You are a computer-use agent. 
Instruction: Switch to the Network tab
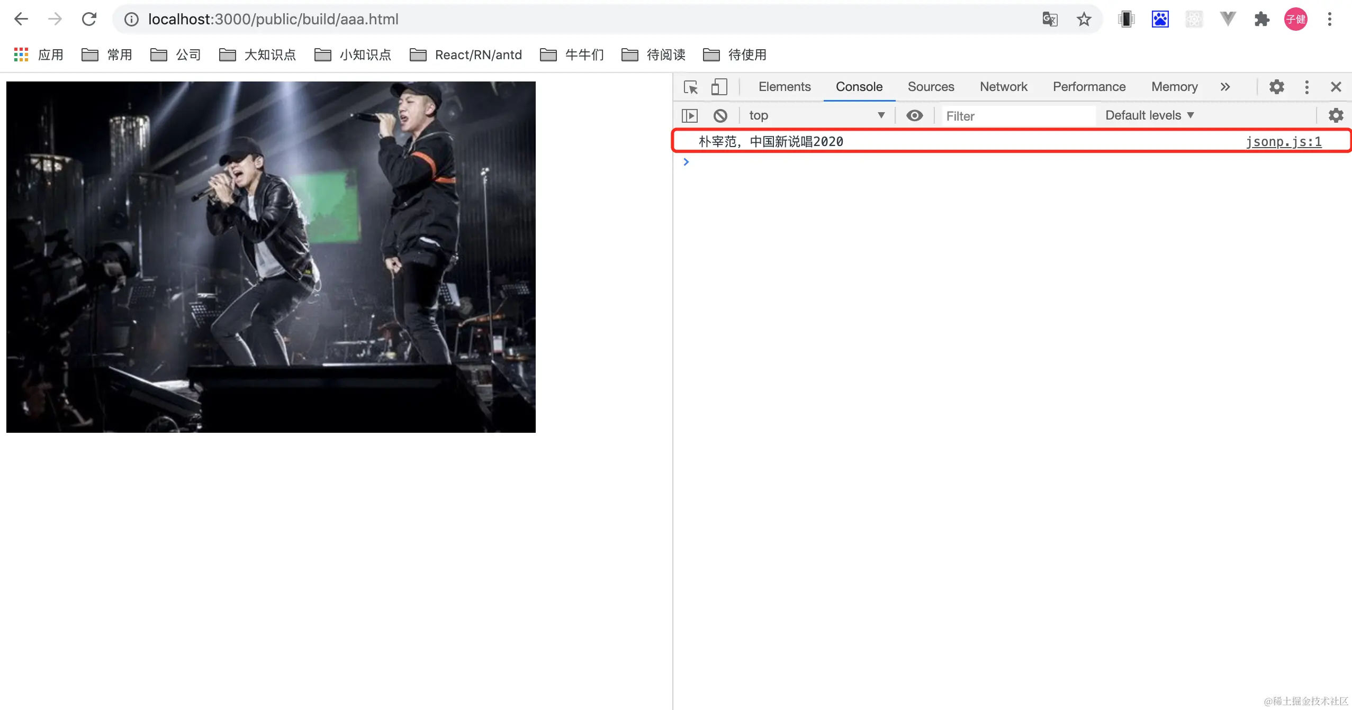click(1003, 87)
